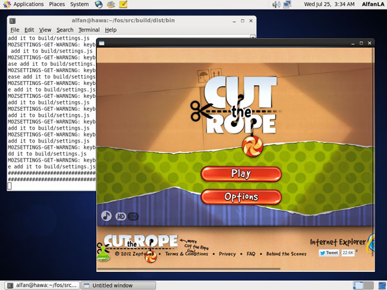Toggle the music note sound icon
This screenshot has height=290, width=387.
pos(106,216)
